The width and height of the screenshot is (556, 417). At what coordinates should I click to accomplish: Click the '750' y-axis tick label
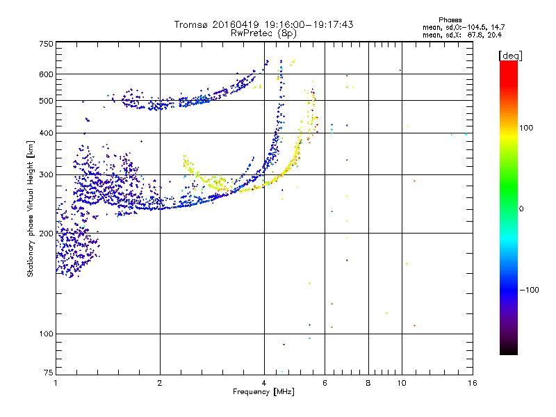46,44
